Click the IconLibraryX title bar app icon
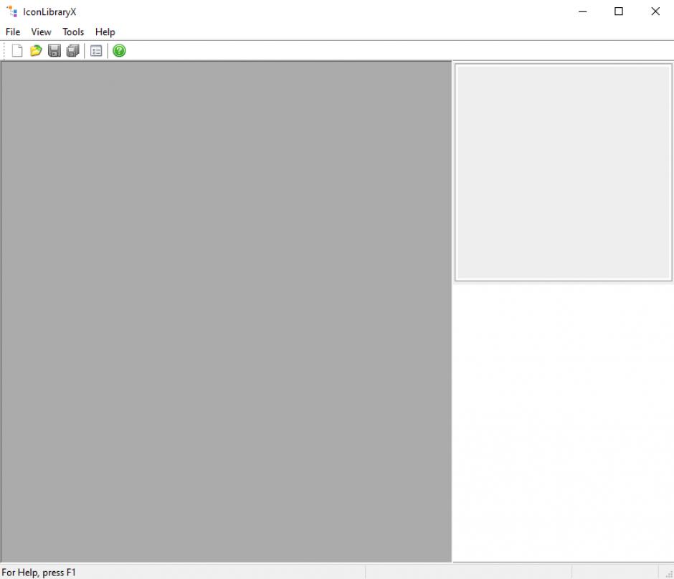Viewport: 674px width, 579px height. click(x=12, y=11)
